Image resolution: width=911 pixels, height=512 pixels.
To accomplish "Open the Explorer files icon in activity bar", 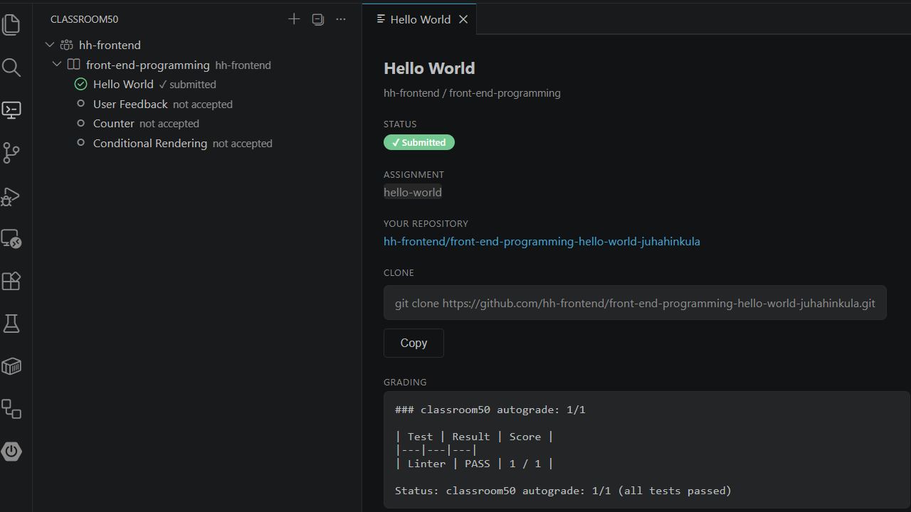I will click(11, 25).
